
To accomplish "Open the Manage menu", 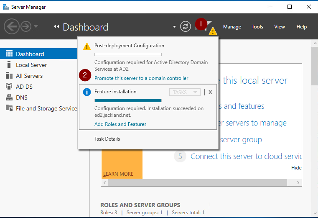I will (232, 27).
